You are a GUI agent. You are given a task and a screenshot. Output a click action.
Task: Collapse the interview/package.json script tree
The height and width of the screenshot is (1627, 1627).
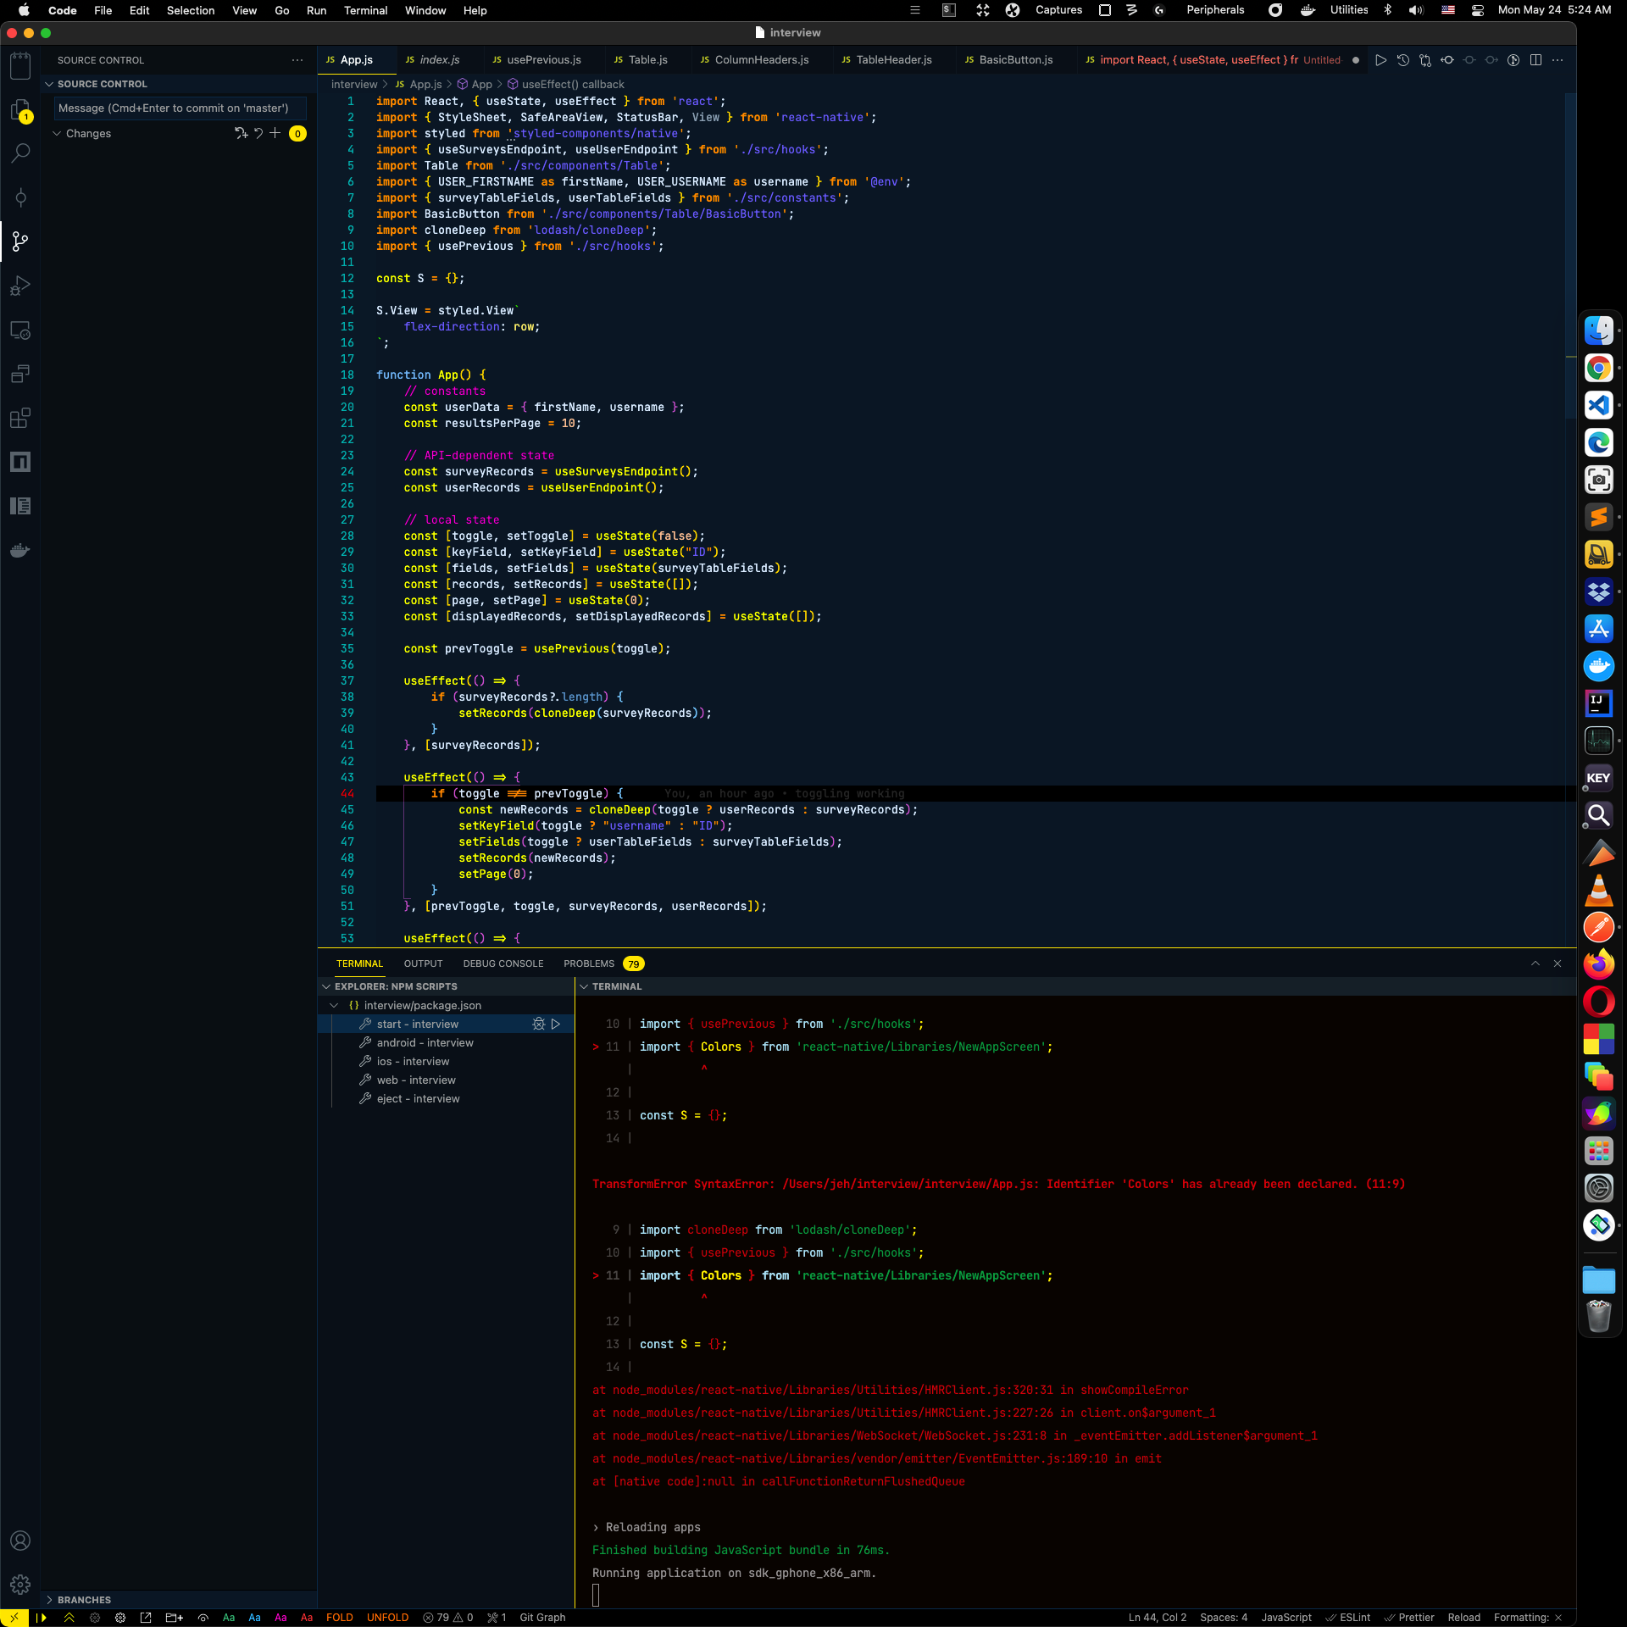pyautogui.click(x=334, y=1005)
